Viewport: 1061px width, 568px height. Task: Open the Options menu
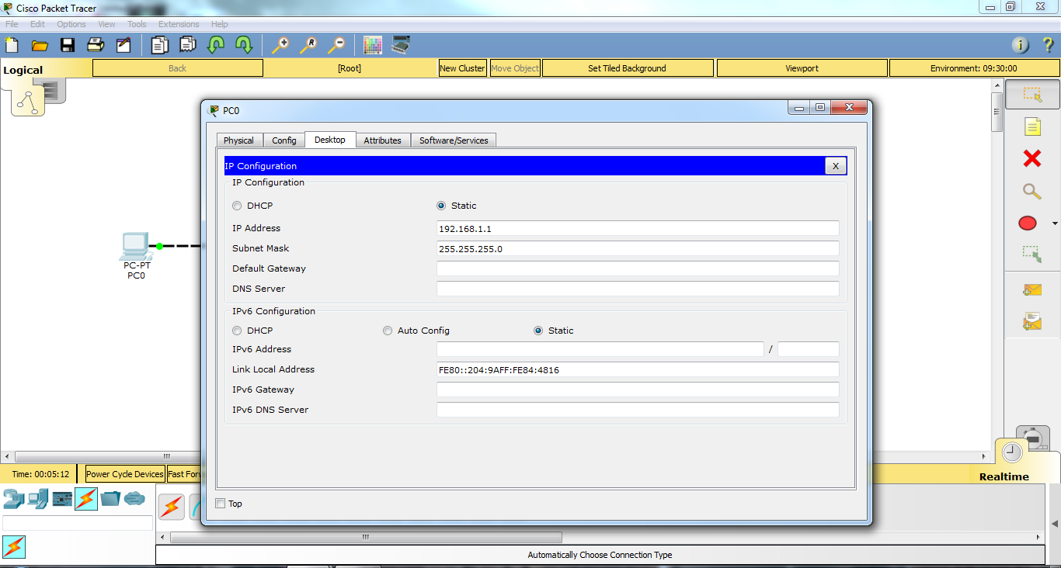click(x=71, y=24)
